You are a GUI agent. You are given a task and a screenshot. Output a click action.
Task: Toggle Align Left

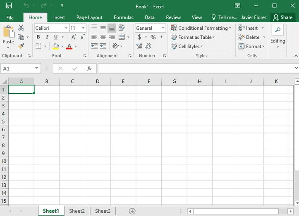click(x=94, y=37)
